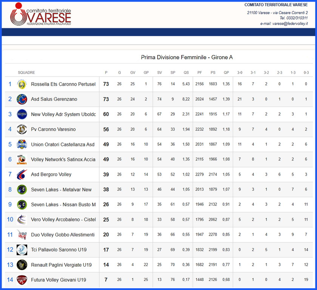Click QP value 1,39 for Asd Salus Gerenzano

pos(226,99)
